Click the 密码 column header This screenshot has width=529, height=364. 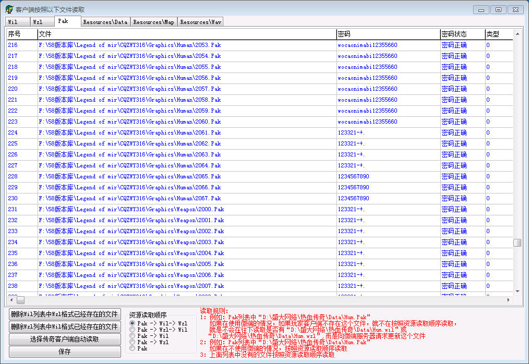(388, 34)
